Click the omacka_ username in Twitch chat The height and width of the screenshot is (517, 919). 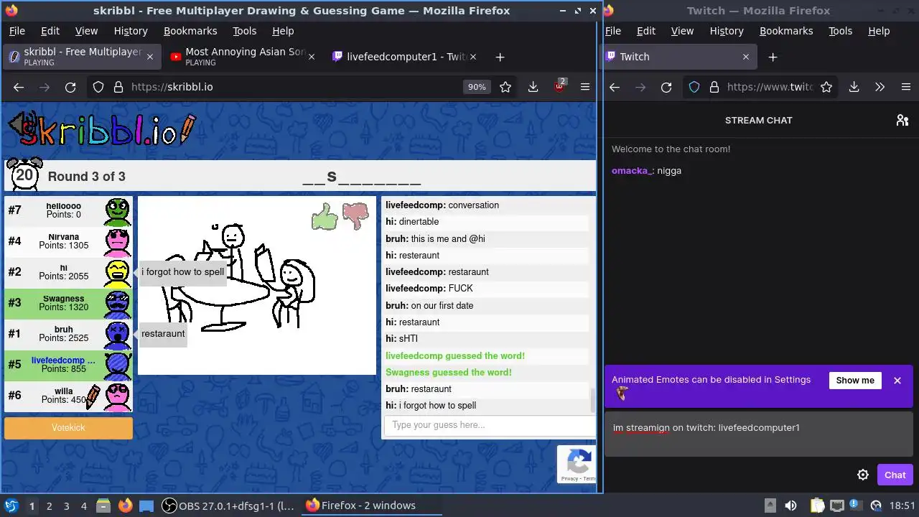coord(632,171)
